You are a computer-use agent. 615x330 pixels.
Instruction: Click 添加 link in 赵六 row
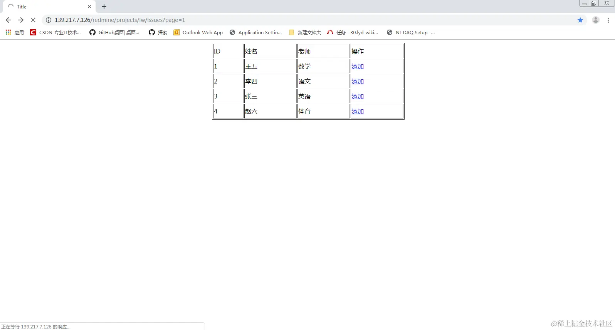point(358,111)
